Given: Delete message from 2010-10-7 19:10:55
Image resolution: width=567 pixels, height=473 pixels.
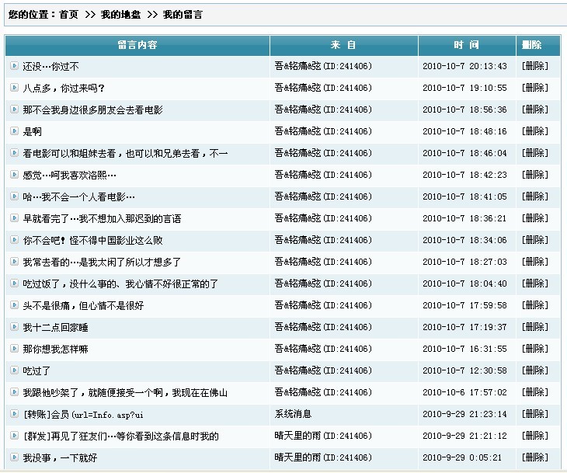Looking at the screenshot, I should [x=535, y=88].
